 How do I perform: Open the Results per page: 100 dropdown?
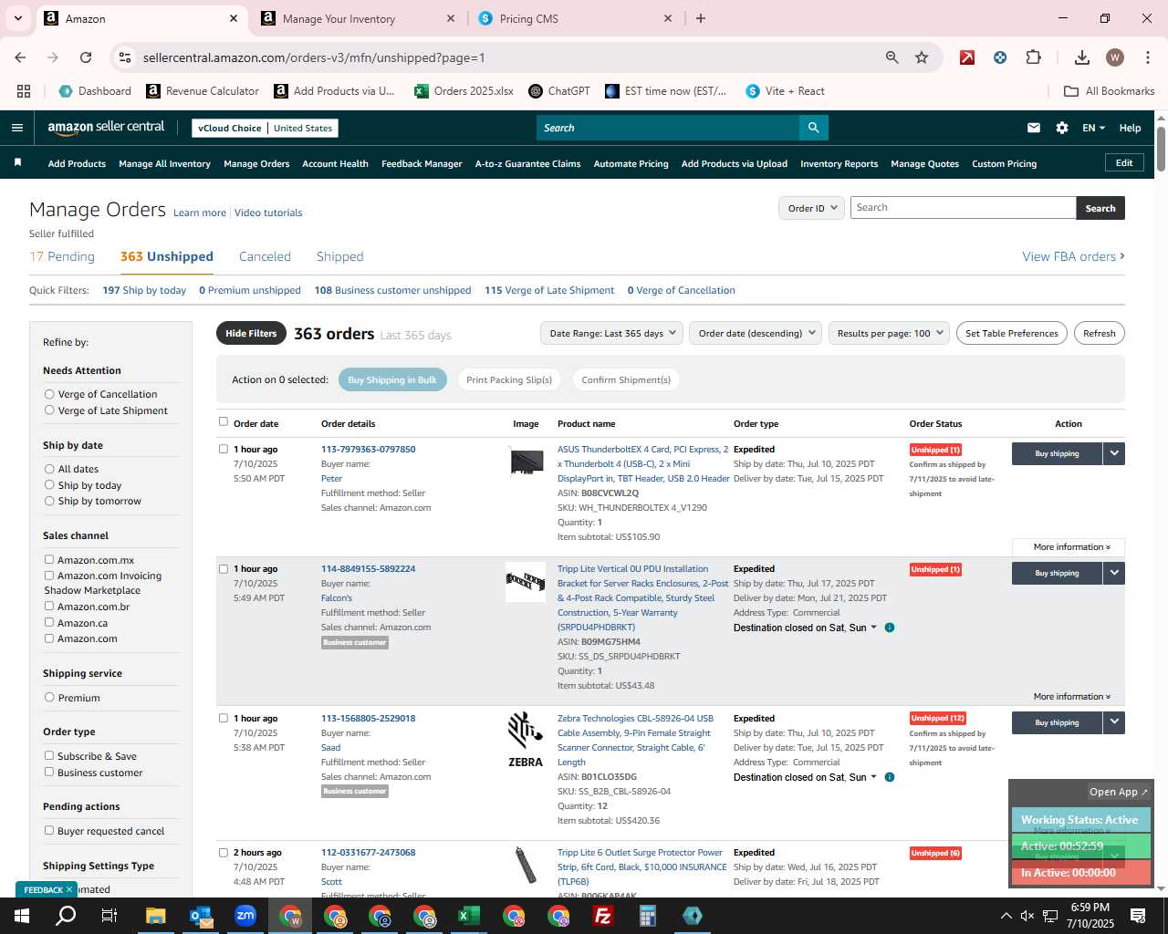click(890, 333)
